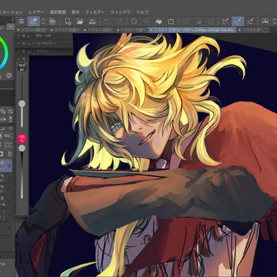
Task: Click the Fill bucket icon in command bar
Action: coord(159,22)
